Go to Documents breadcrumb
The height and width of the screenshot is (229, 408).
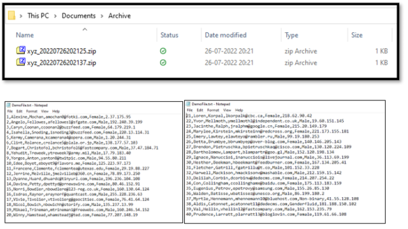point(78,16)
